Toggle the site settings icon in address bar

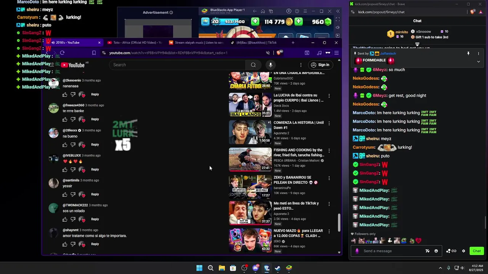point(104,53)
